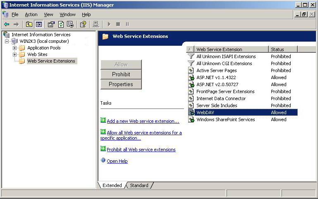
Task: Switch to the Standard tab
Action: (139, 185)
